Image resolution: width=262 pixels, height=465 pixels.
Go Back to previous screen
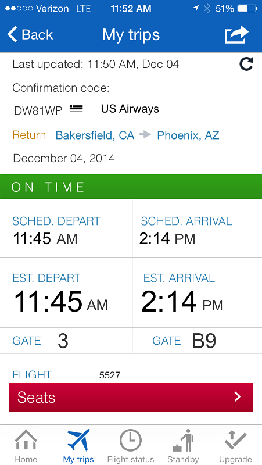(30, 34)
